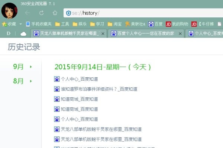Image resolution: width=223 pixels, height=148 pixels.
Task: Click the user avatar picture
Action: pos(9,11)
